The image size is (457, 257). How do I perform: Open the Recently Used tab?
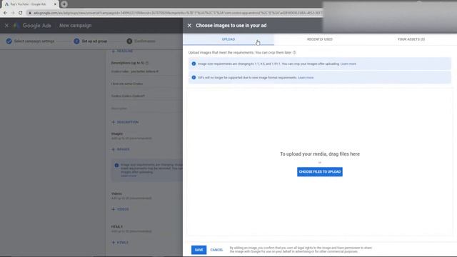point(320,39)
